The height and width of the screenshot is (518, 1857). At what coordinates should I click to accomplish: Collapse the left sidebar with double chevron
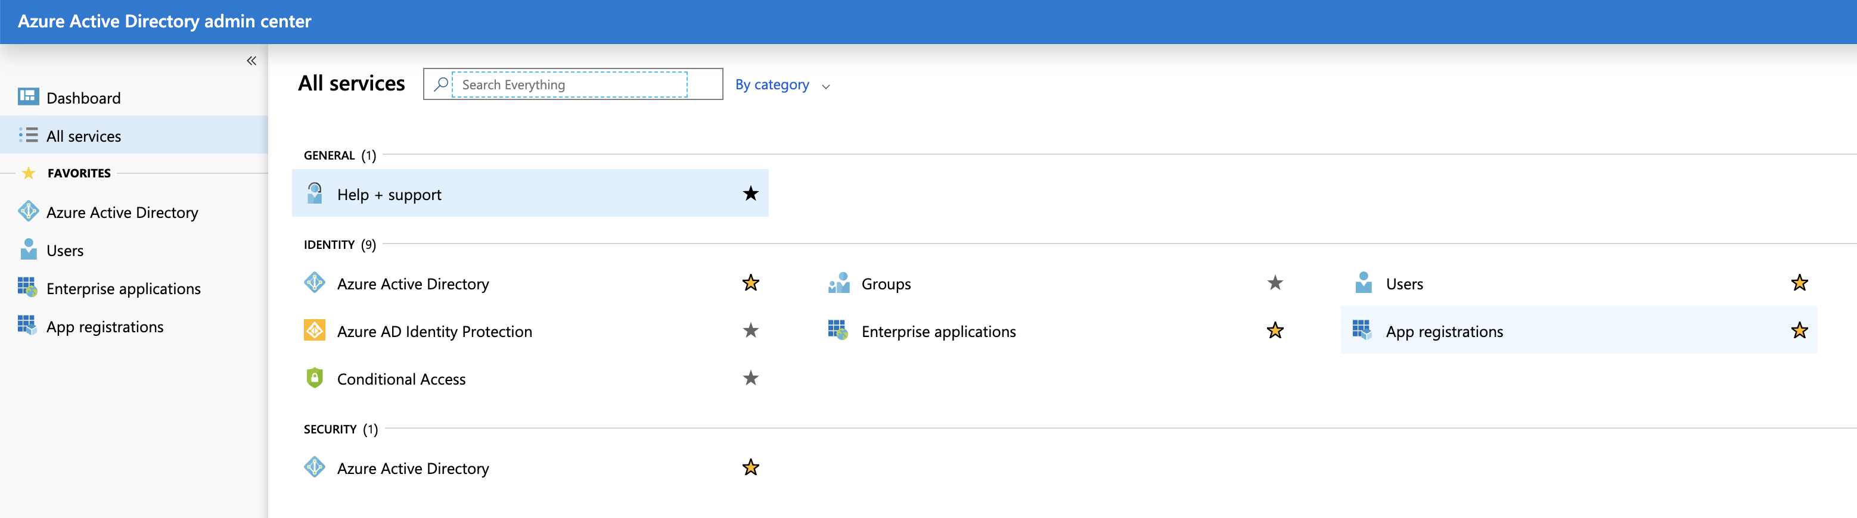pos(251,61)
